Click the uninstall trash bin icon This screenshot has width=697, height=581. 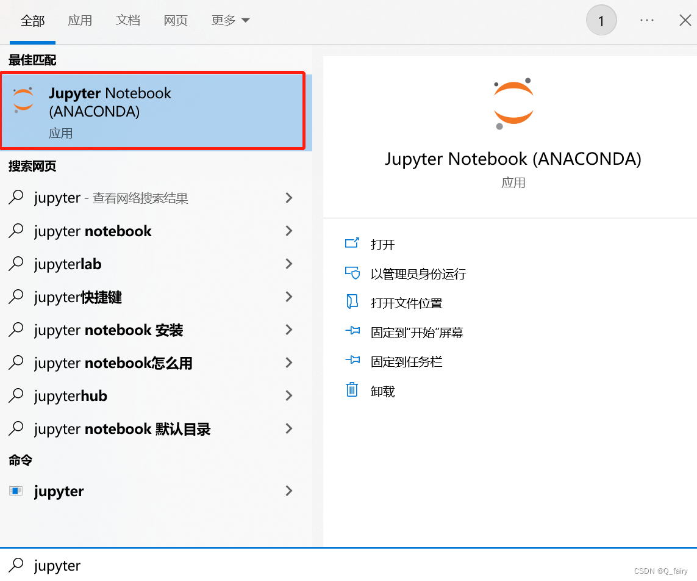click(x=352, y=389)
